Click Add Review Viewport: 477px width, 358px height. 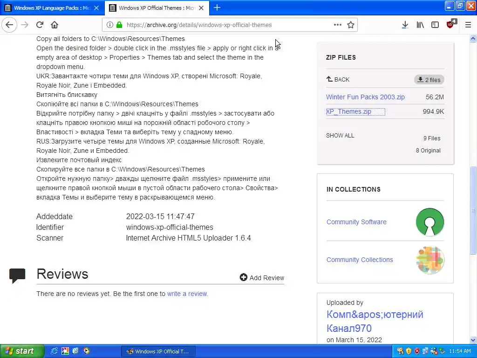[x=262, y=278]
